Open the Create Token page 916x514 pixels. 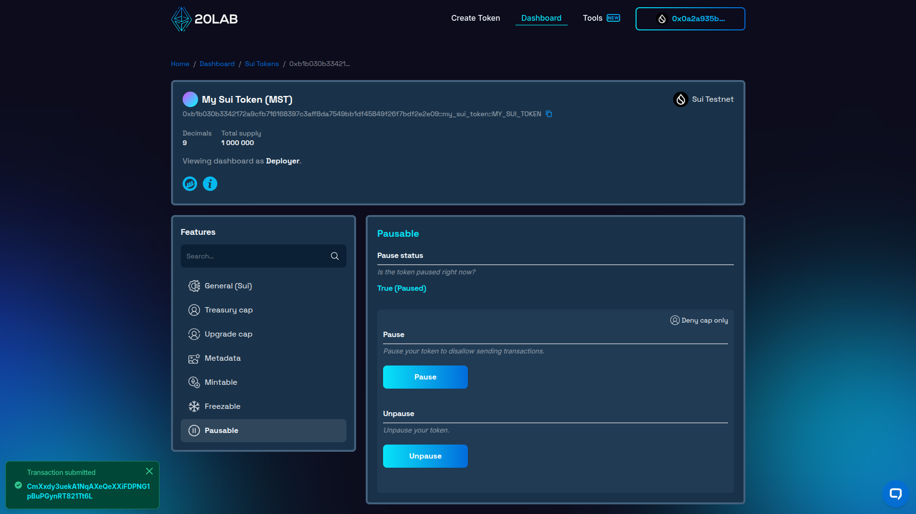click(476, 18)
